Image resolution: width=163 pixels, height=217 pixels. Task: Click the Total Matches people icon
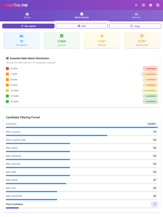pos(21,36)
